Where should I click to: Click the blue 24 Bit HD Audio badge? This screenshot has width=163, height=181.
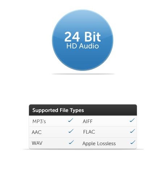coord(83,40)
